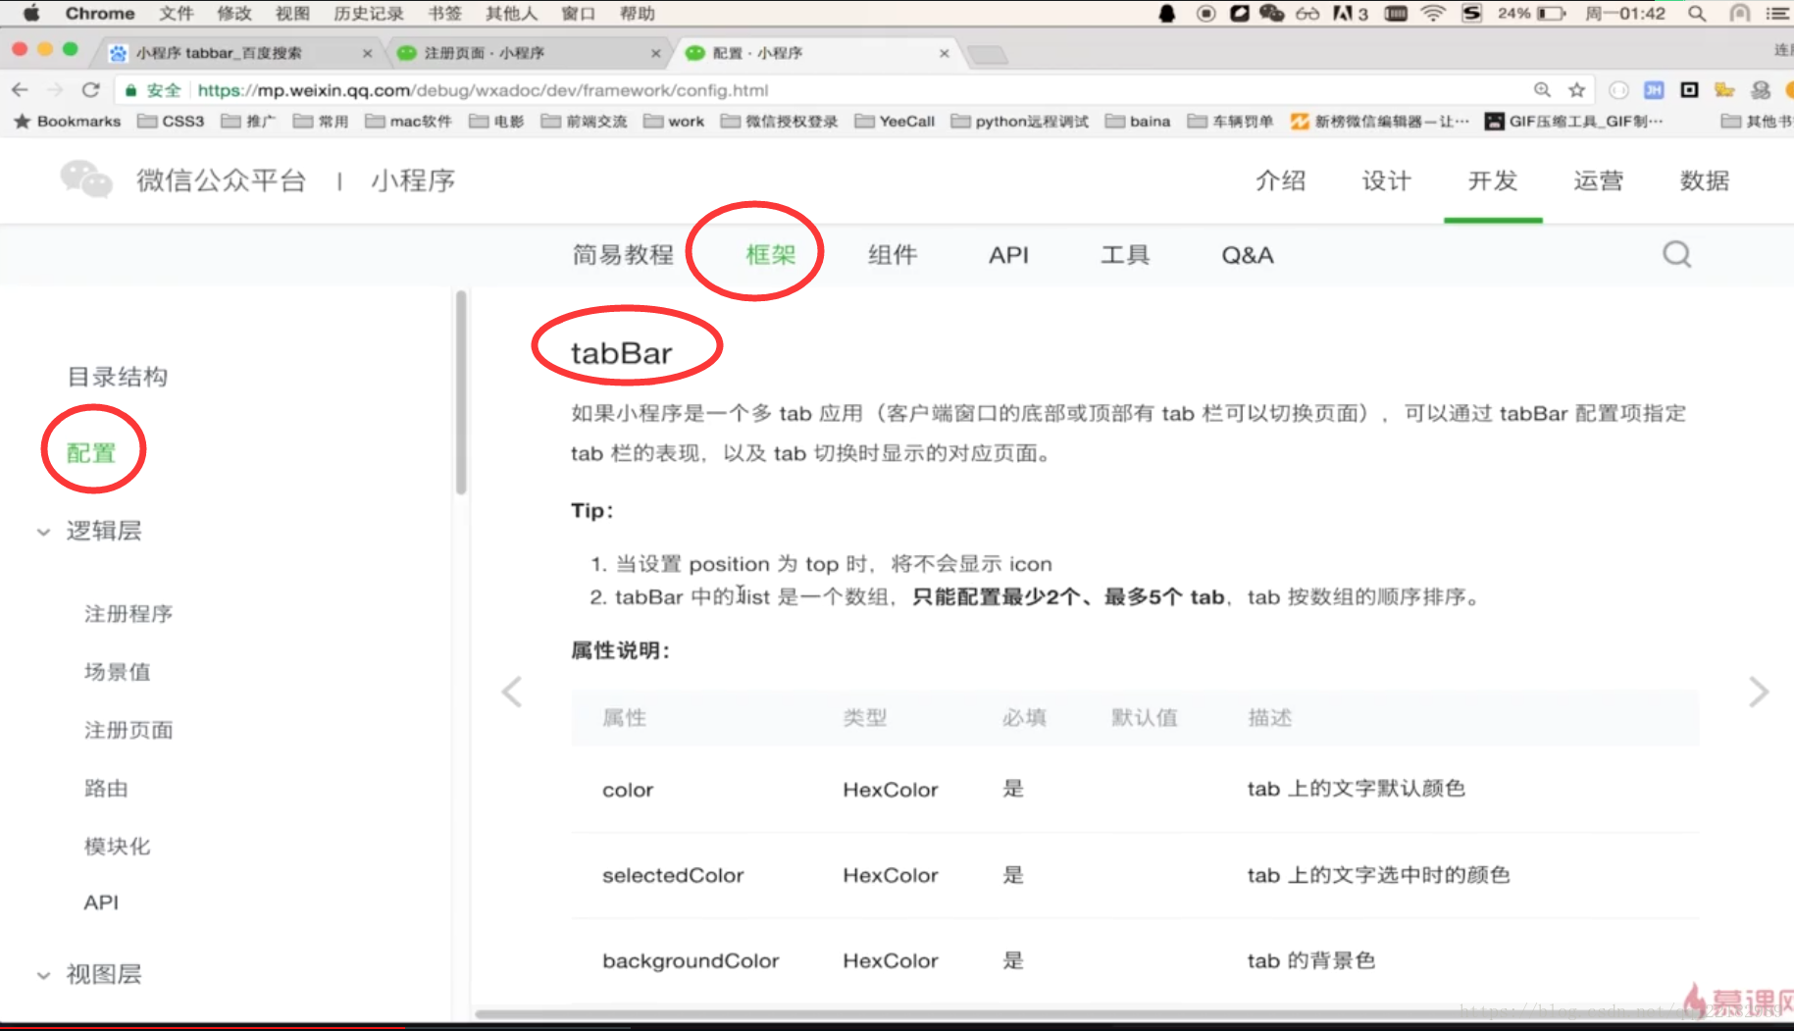The height and width of the screenshot is (1031, 1794).
Task: Click the 小程序 header link
Action: pos(413,180)
